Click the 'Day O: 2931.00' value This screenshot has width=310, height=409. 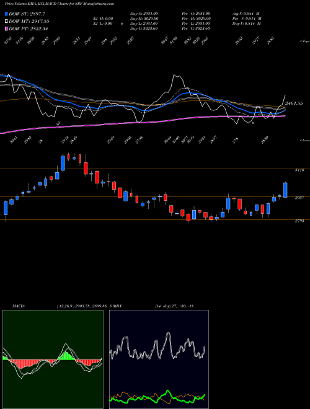144,14
